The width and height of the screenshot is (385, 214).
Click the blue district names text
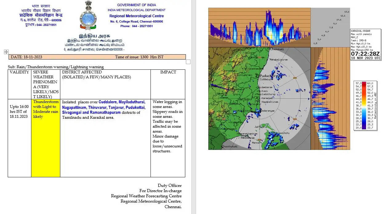103,107
